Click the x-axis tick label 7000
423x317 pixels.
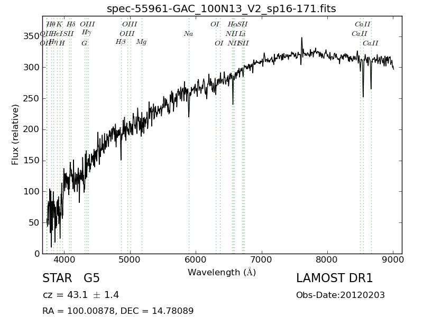tap(262, 260)
